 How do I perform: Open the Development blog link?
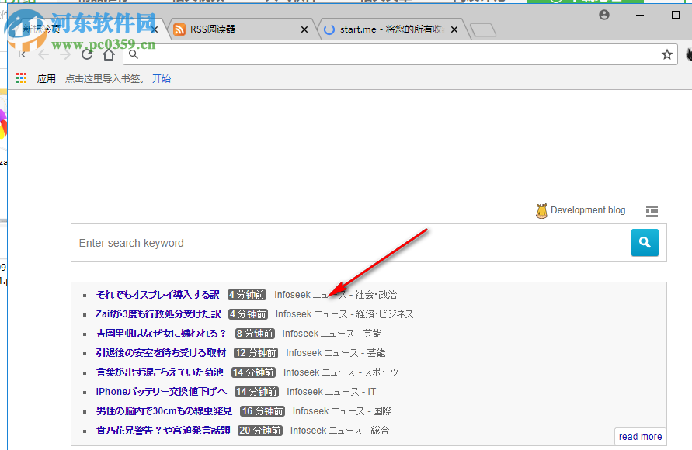pos(587,209)
